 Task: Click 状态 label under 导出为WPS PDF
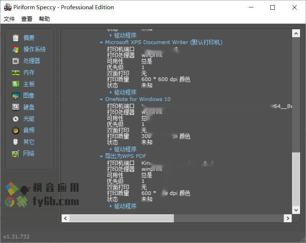pos(112,199)
